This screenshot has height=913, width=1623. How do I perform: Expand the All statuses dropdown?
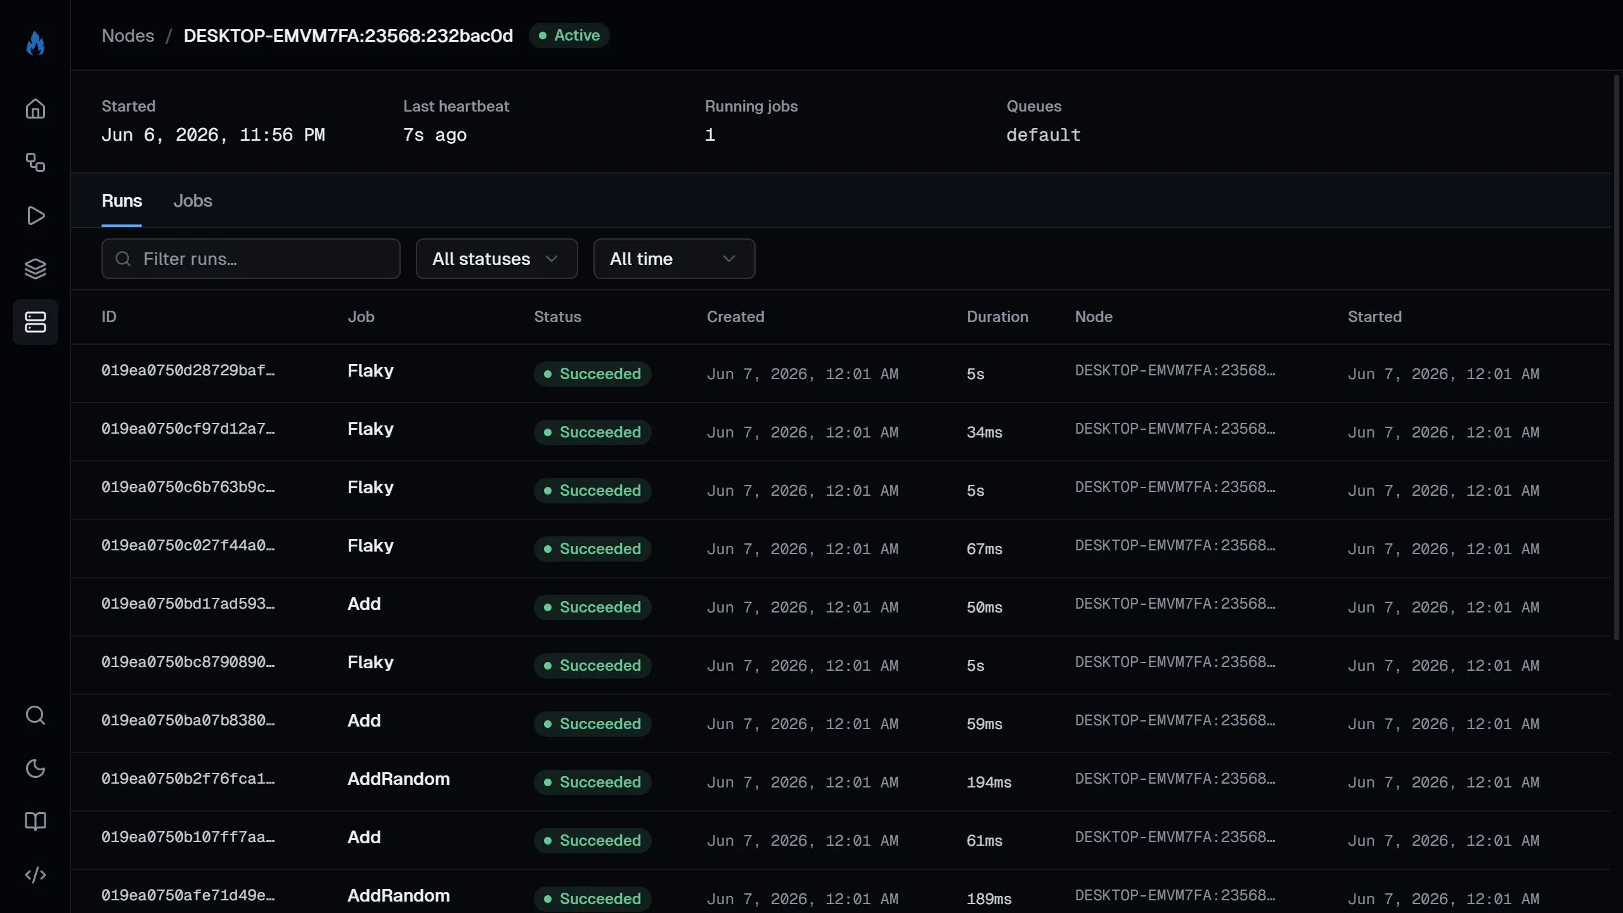click(496, 259)
